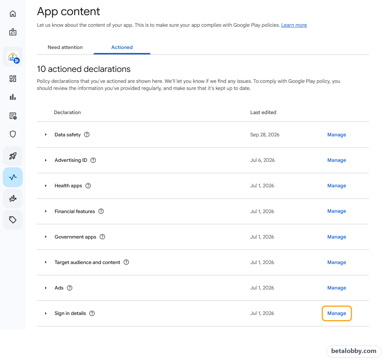Select the Monitor pulse sidebar icon
The image size is (387, 363).
(13, 177)
